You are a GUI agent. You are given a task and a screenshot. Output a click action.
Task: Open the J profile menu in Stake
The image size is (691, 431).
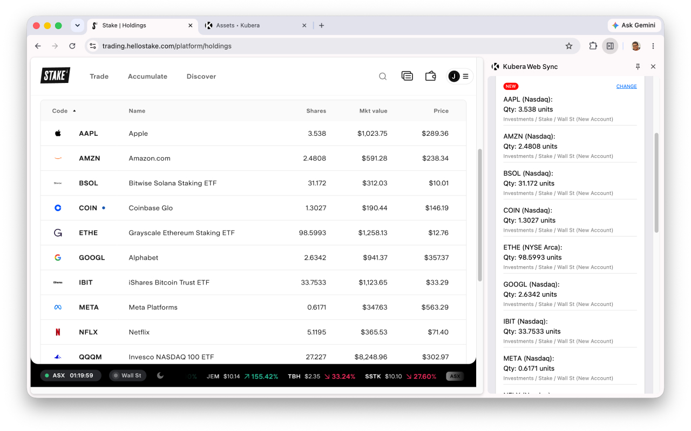[x=460, y=77]
